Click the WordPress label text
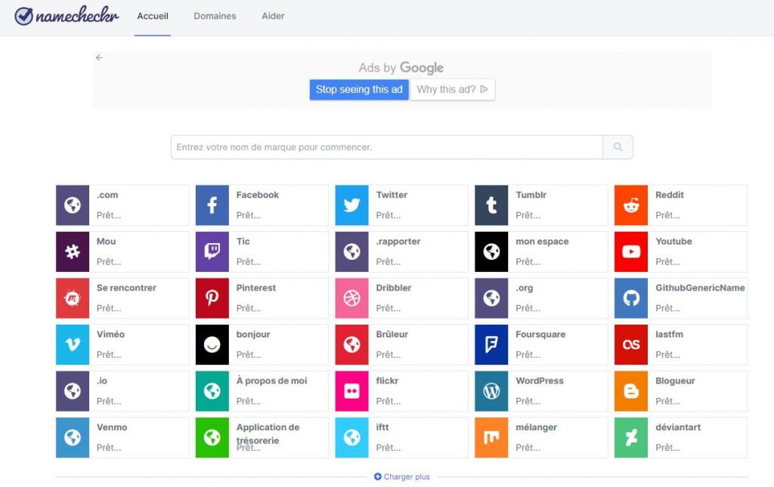Image resolution: width=774 pixels, height=487 pixels. [540, 381]
